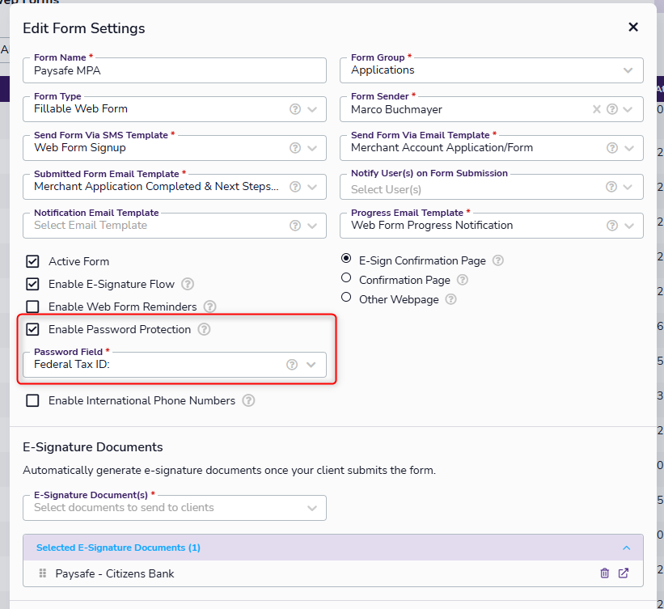Uncheck the Active Form checkbox
664x609 pixels.
33,261
